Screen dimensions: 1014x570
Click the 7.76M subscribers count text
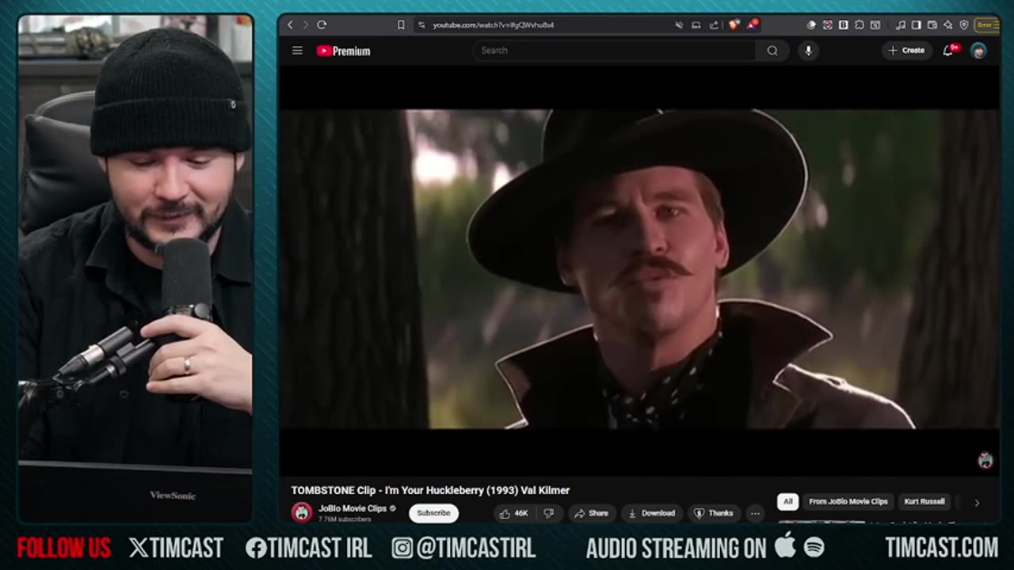coord(345,519)
